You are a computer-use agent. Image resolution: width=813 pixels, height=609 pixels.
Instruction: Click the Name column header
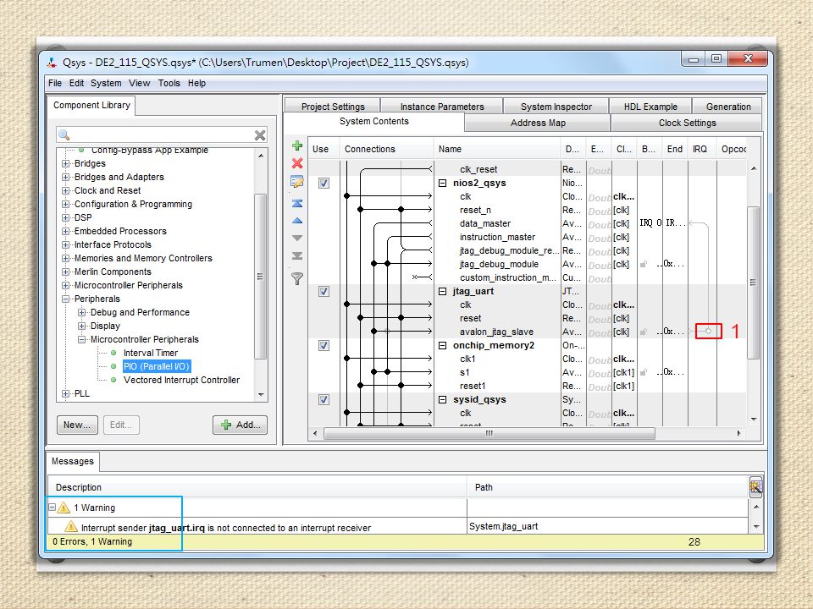point(497,149)
